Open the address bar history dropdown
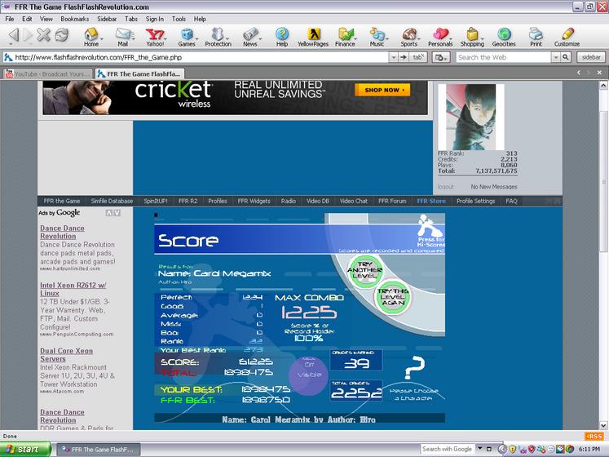 pos(394,57)
